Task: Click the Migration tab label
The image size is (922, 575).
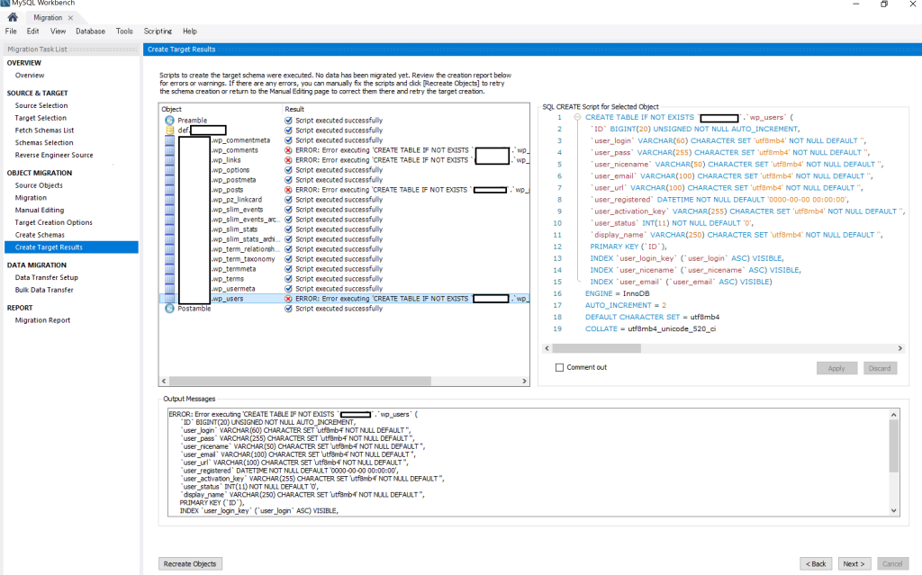Action: [48, 18]
